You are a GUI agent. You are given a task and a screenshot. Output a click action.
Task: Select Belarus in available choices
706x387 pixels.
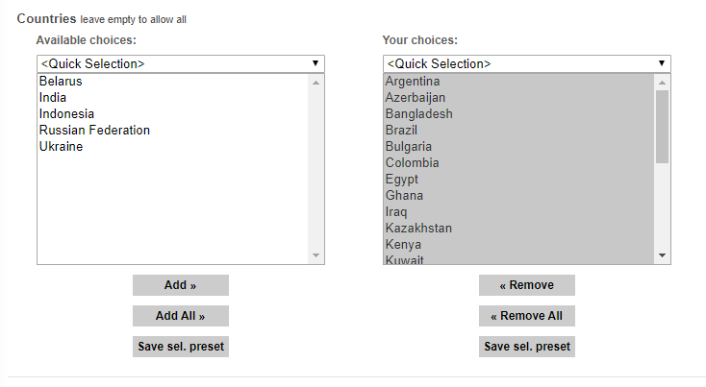pos(61,82)
